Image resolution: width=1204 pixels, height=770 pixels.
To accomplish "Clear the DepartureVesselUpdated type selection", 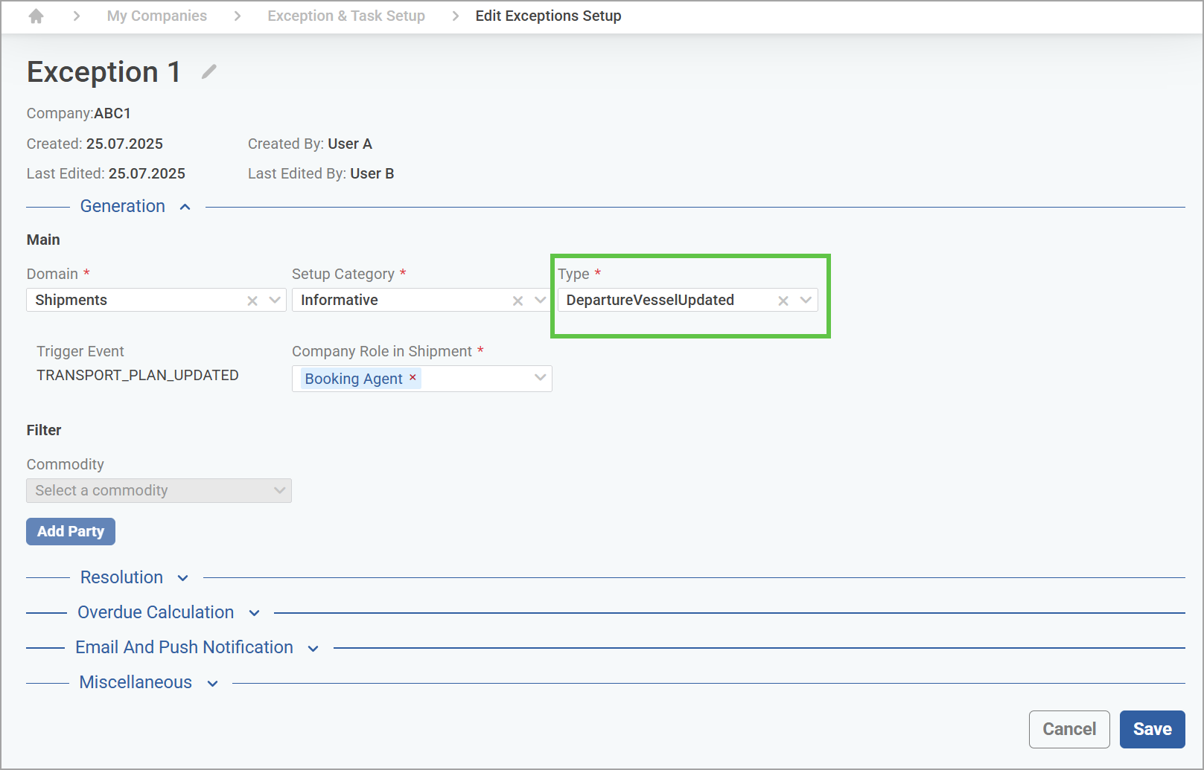I will [783, 301].
